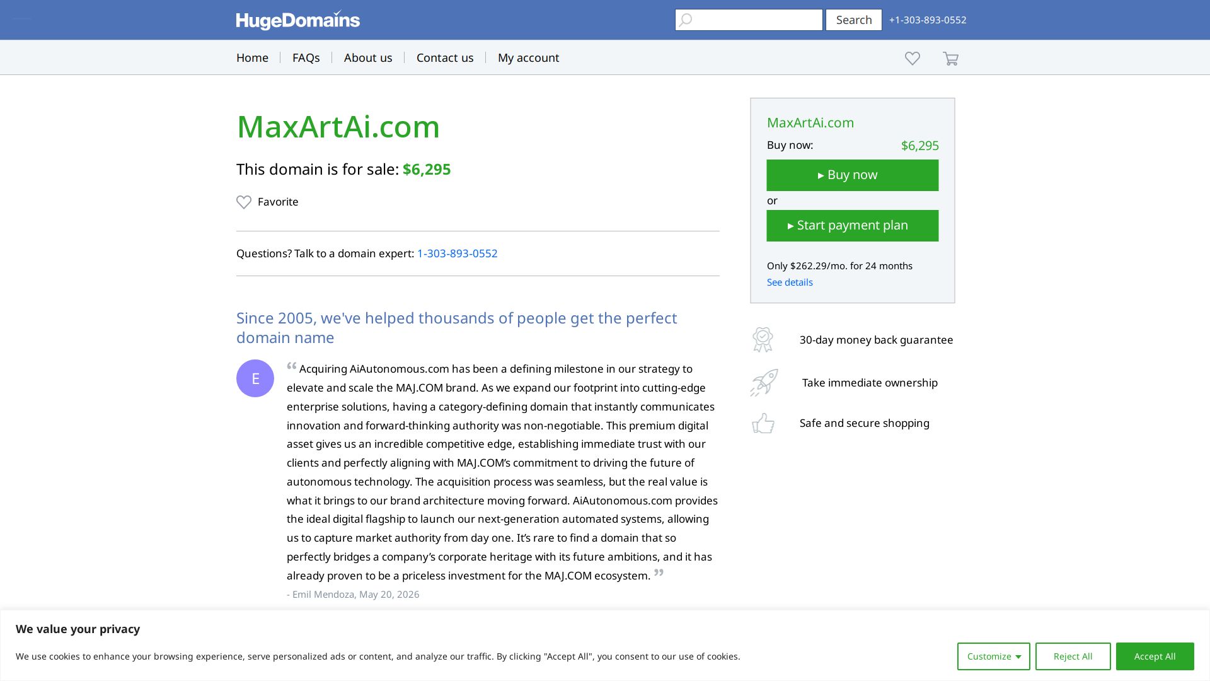
Task: Start payment plan for the domain
Action: [x=852, y=226]
